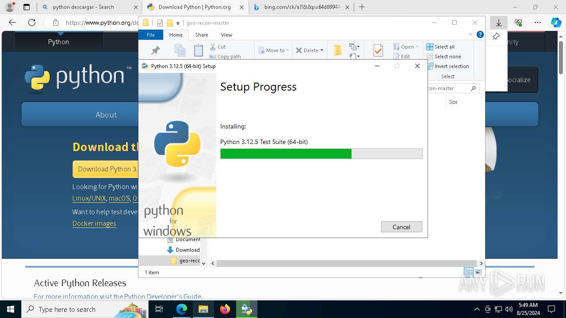Screen dimensions: 566x318
Task: Click the Size column header
Action: tap(453, 102)
